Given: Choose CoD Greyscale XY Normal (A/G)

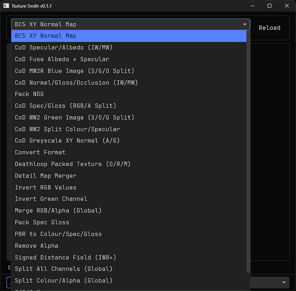Looking at the screenshot, I should pos(129,141).
